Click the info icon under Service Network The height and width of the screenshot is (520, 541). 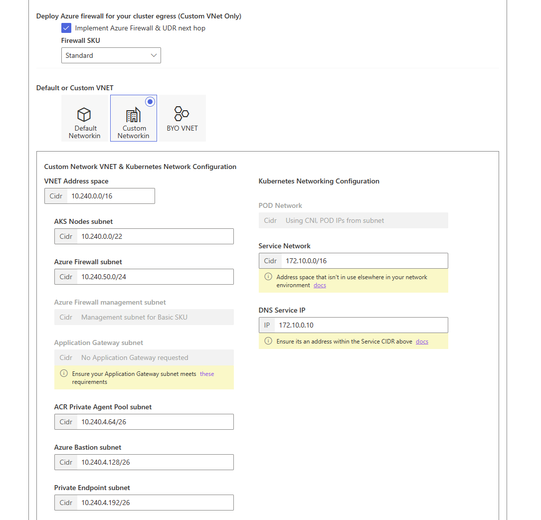pyautogui.click(x=268, y=277)
